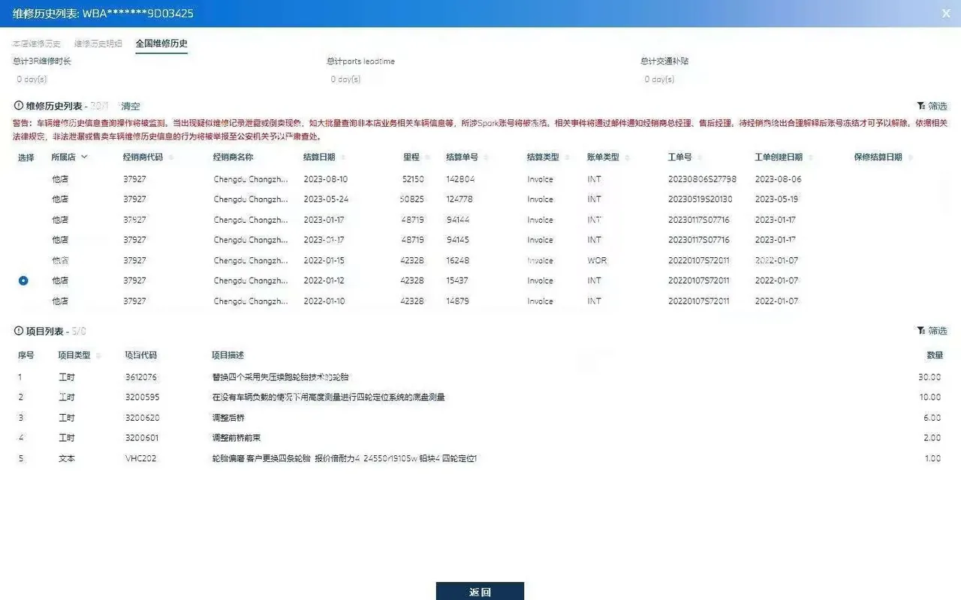This screenshot has height=600, width=961.
Task: Close the 维修历史列表 dialog with X
Action: click(945, 13)
